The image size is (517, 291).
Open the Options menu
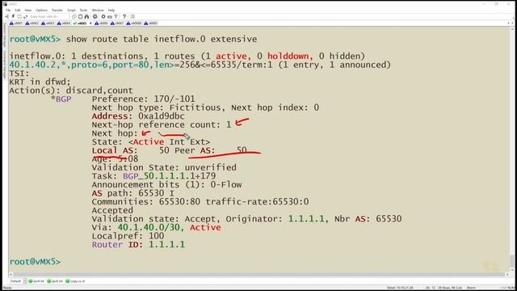click(x=41, y=11)
